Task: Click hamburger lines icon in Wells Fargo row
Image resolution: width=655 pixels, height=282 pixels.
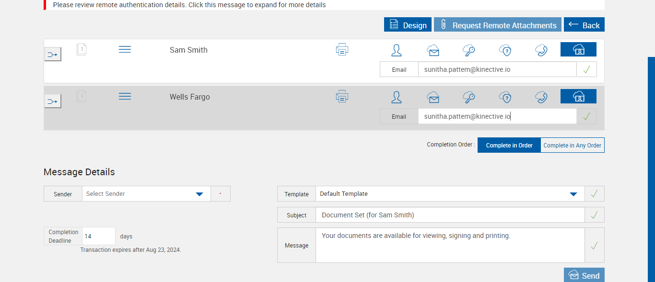Action: click(x=125, y=97)
